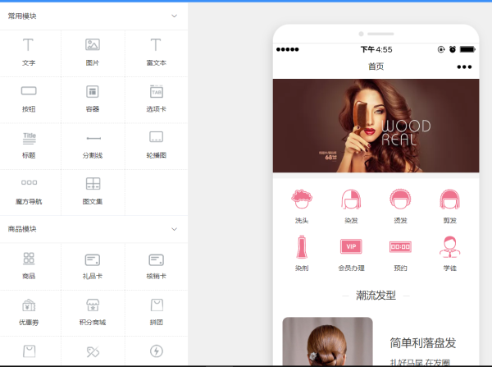Select the bun hairstyle photo thumbnail
The height and width of the screenshot is (367, 492).
[327, 341]
